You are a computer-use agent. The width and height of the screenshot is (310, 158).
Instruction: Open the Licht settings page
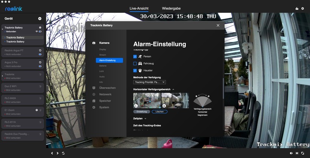[x=101, y=71]
